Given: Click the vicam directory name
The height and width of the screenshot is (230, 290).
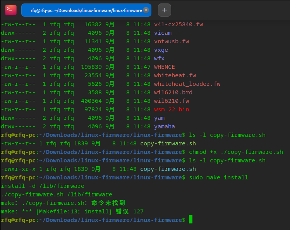Looking at the screenshot, I should tap(163, 33).
